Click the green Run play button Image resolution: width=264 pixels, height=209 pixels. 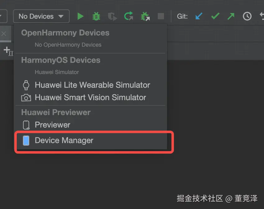(x=80, y=16)
